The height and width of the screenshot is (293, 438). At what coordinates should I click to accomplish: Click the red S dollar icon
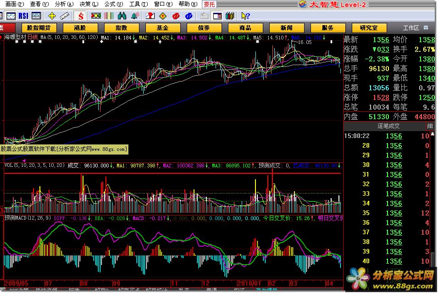[81, 16]
